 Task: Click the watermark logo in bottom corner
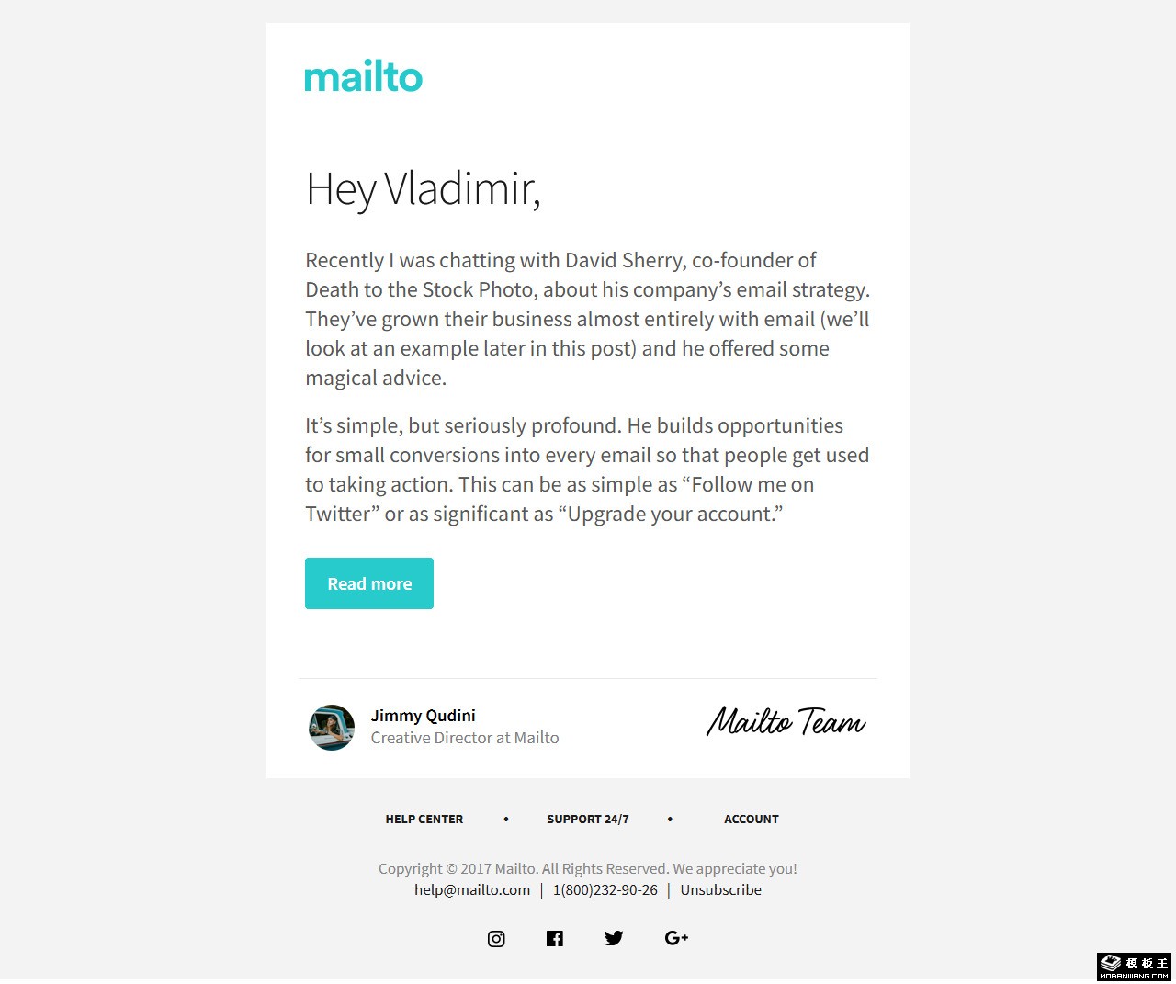(1135, 966)
